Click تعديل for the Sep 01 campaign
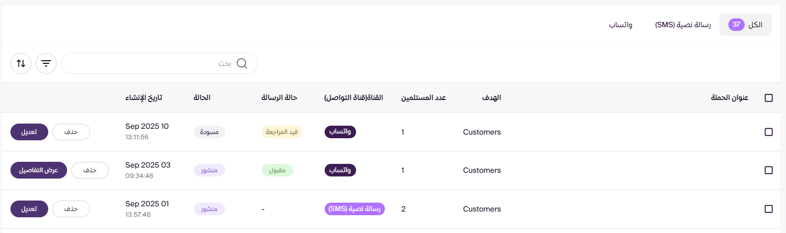 [29, 209]
